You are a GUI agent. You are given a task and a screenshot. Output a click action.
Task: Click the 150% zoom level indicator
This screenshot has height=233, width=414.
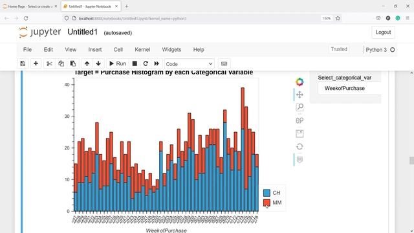327,18
